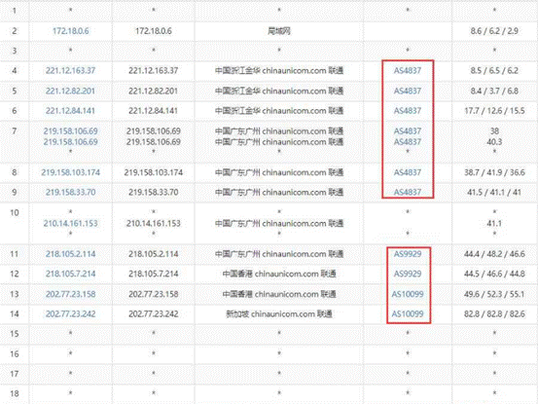Open the 219.158.33.70 IP link
Screen dimensions: 538x404
coord(70,192)
